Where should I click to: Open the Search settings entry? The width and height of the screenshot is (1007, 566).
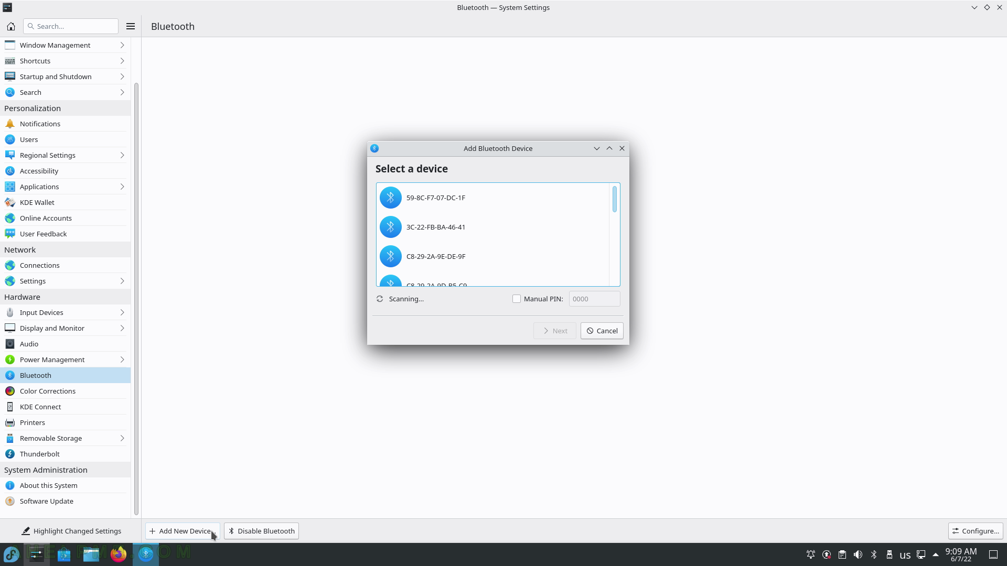pyautogui.click(x=65, y=92)
